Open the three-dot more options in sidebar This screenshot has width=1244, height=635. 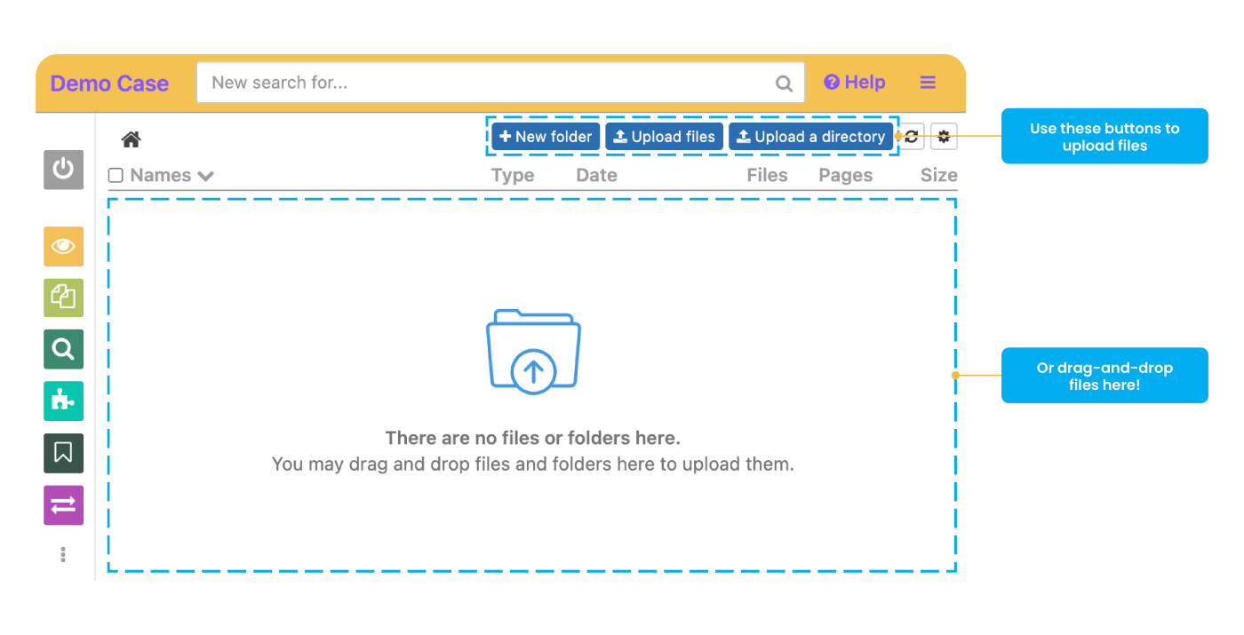tap(63, 554)
